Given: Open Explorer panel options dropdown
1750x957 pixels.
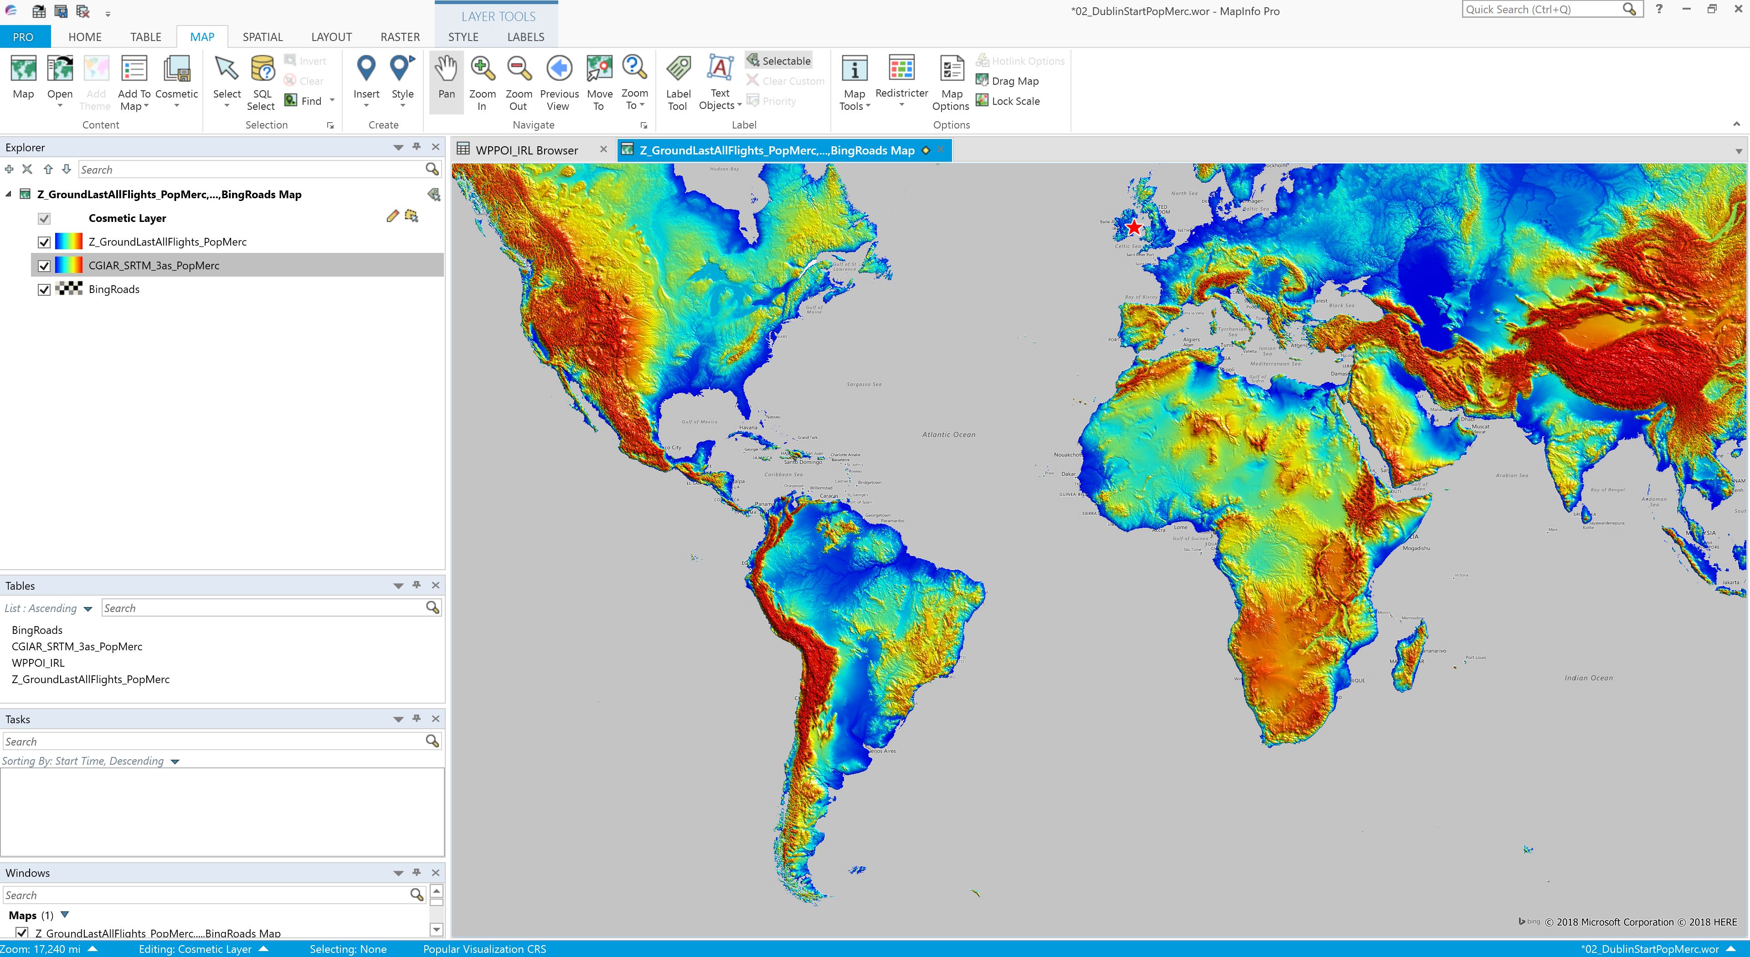Looking at the screenshot, I should [x=398, y=147].
